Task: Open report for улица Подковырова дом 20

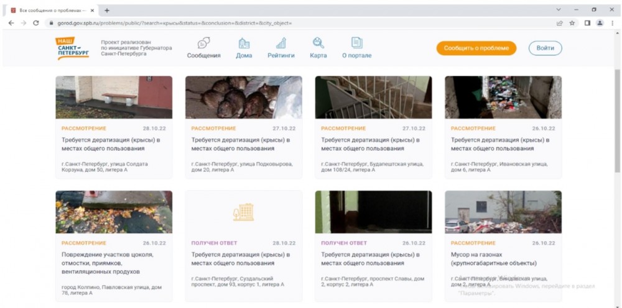Action: [x=243, y=144]
